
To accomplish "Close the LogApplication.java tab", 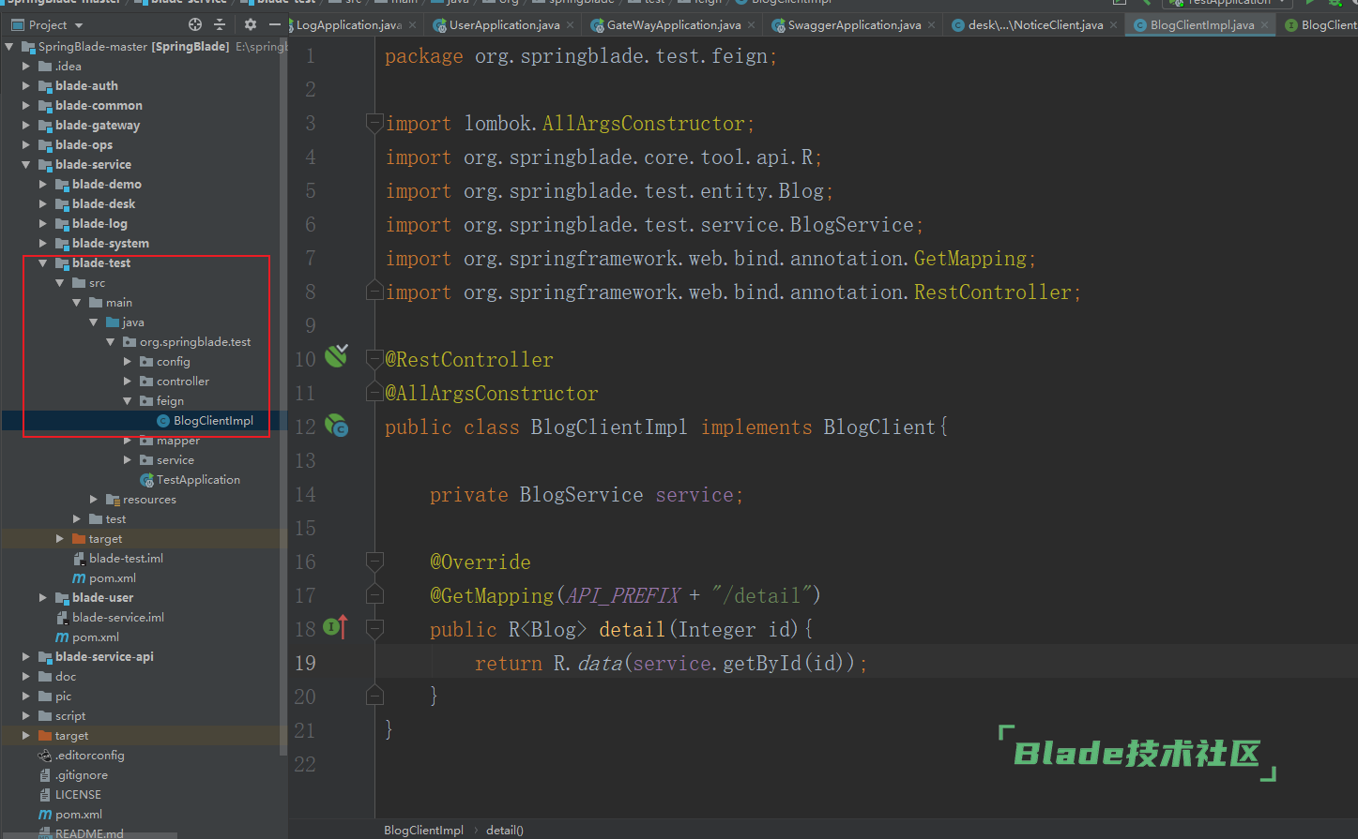I will click(414, 25).
